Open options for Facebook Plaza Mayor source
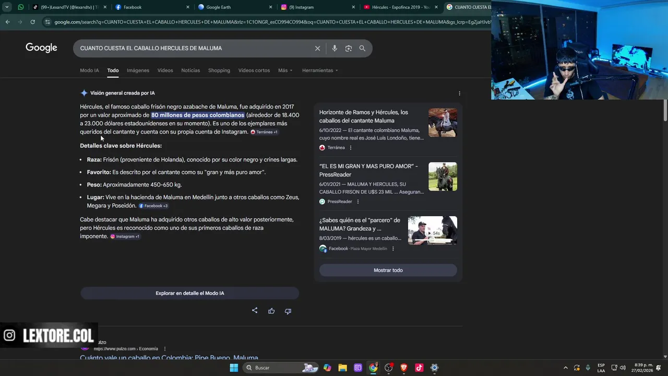668x376 pixels. coord(393,249)
